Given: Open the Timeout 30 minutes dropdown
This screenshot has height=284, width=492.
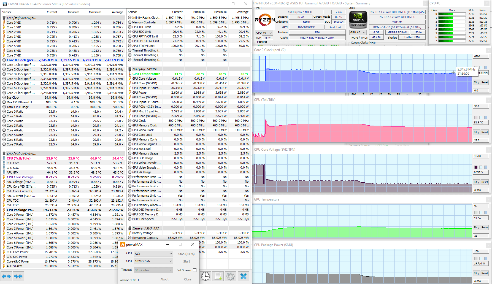Looking at the screenshot, I should tap(153, 270).
